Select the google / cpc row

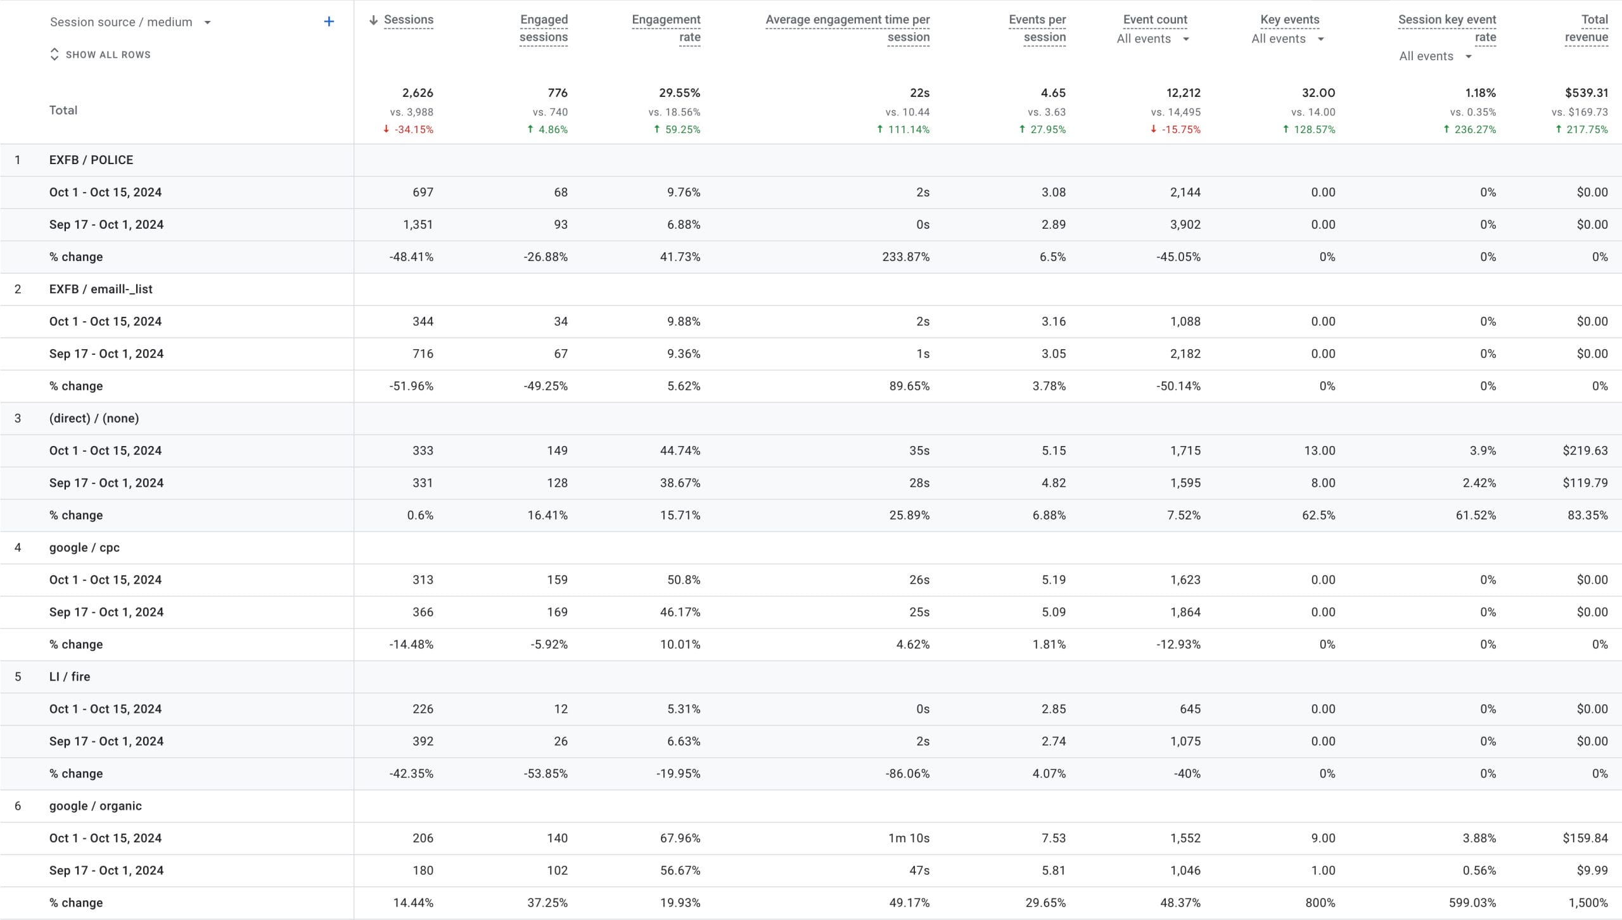(x=84, y=548)
